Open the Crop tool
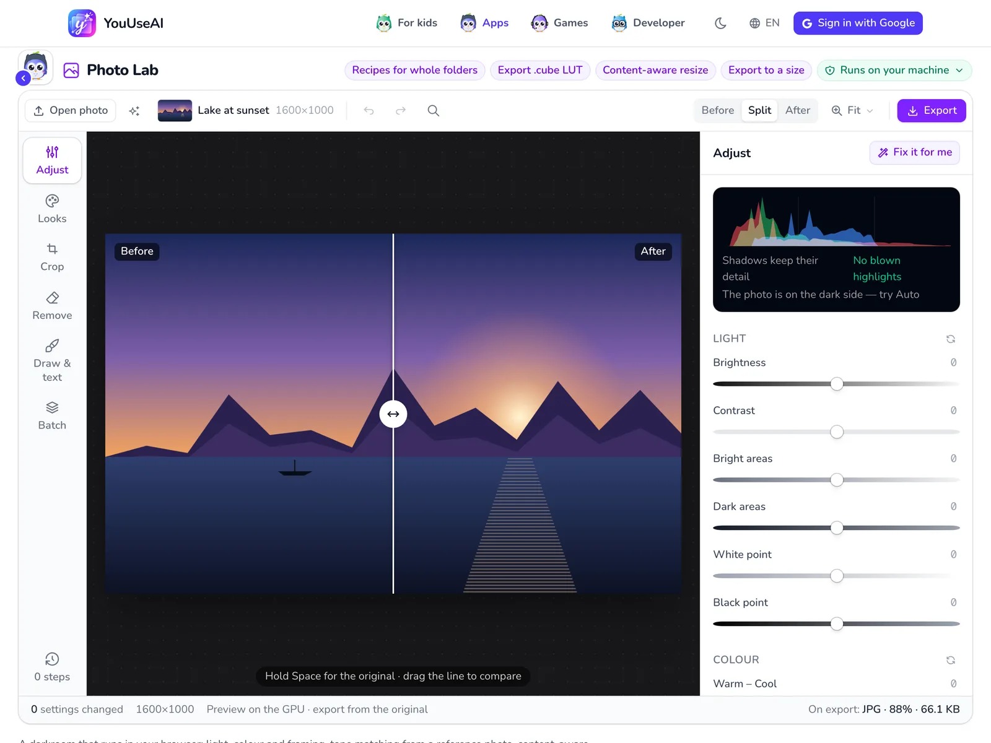The image size is (991, 743). click(x=52, y=258)
